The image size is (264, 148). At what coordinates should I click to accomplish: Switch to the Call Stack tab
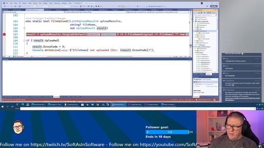click(x=56, y=97)
